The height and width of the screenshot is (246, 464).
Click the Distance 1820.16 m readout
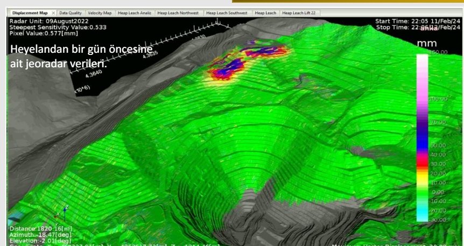pos(36,228)
